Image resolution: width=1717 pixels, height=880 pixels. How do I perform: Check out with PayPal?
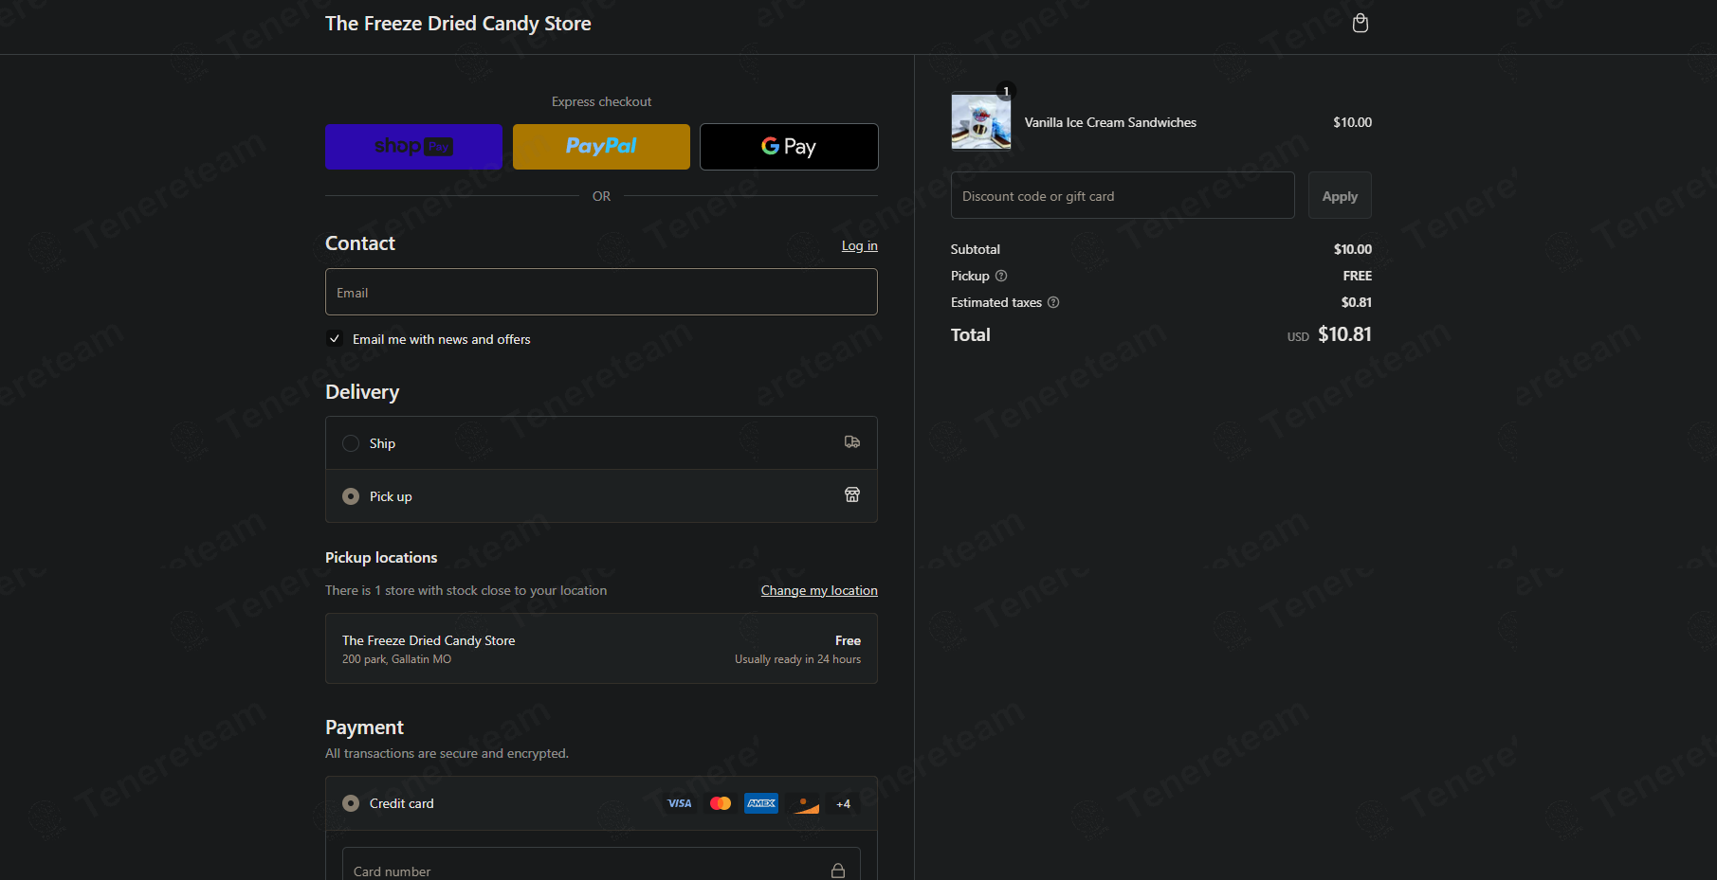click(601, 147)
